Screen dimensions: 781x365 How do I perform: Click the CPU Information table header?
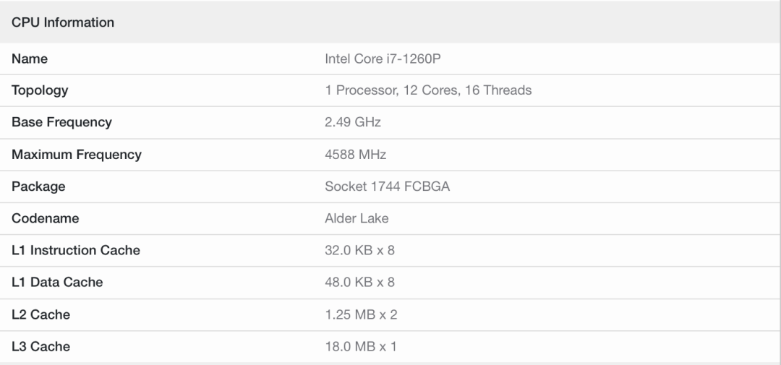[63, 22]
